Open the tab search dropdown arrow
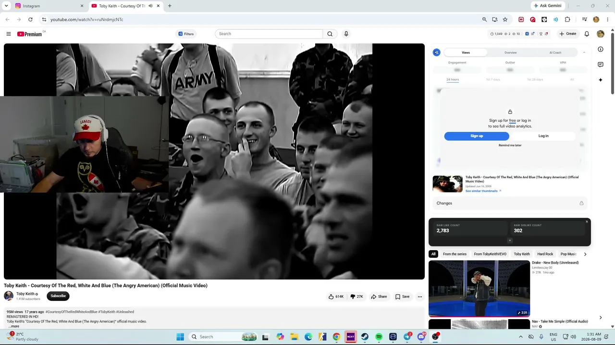 click(x=6, y=6)
